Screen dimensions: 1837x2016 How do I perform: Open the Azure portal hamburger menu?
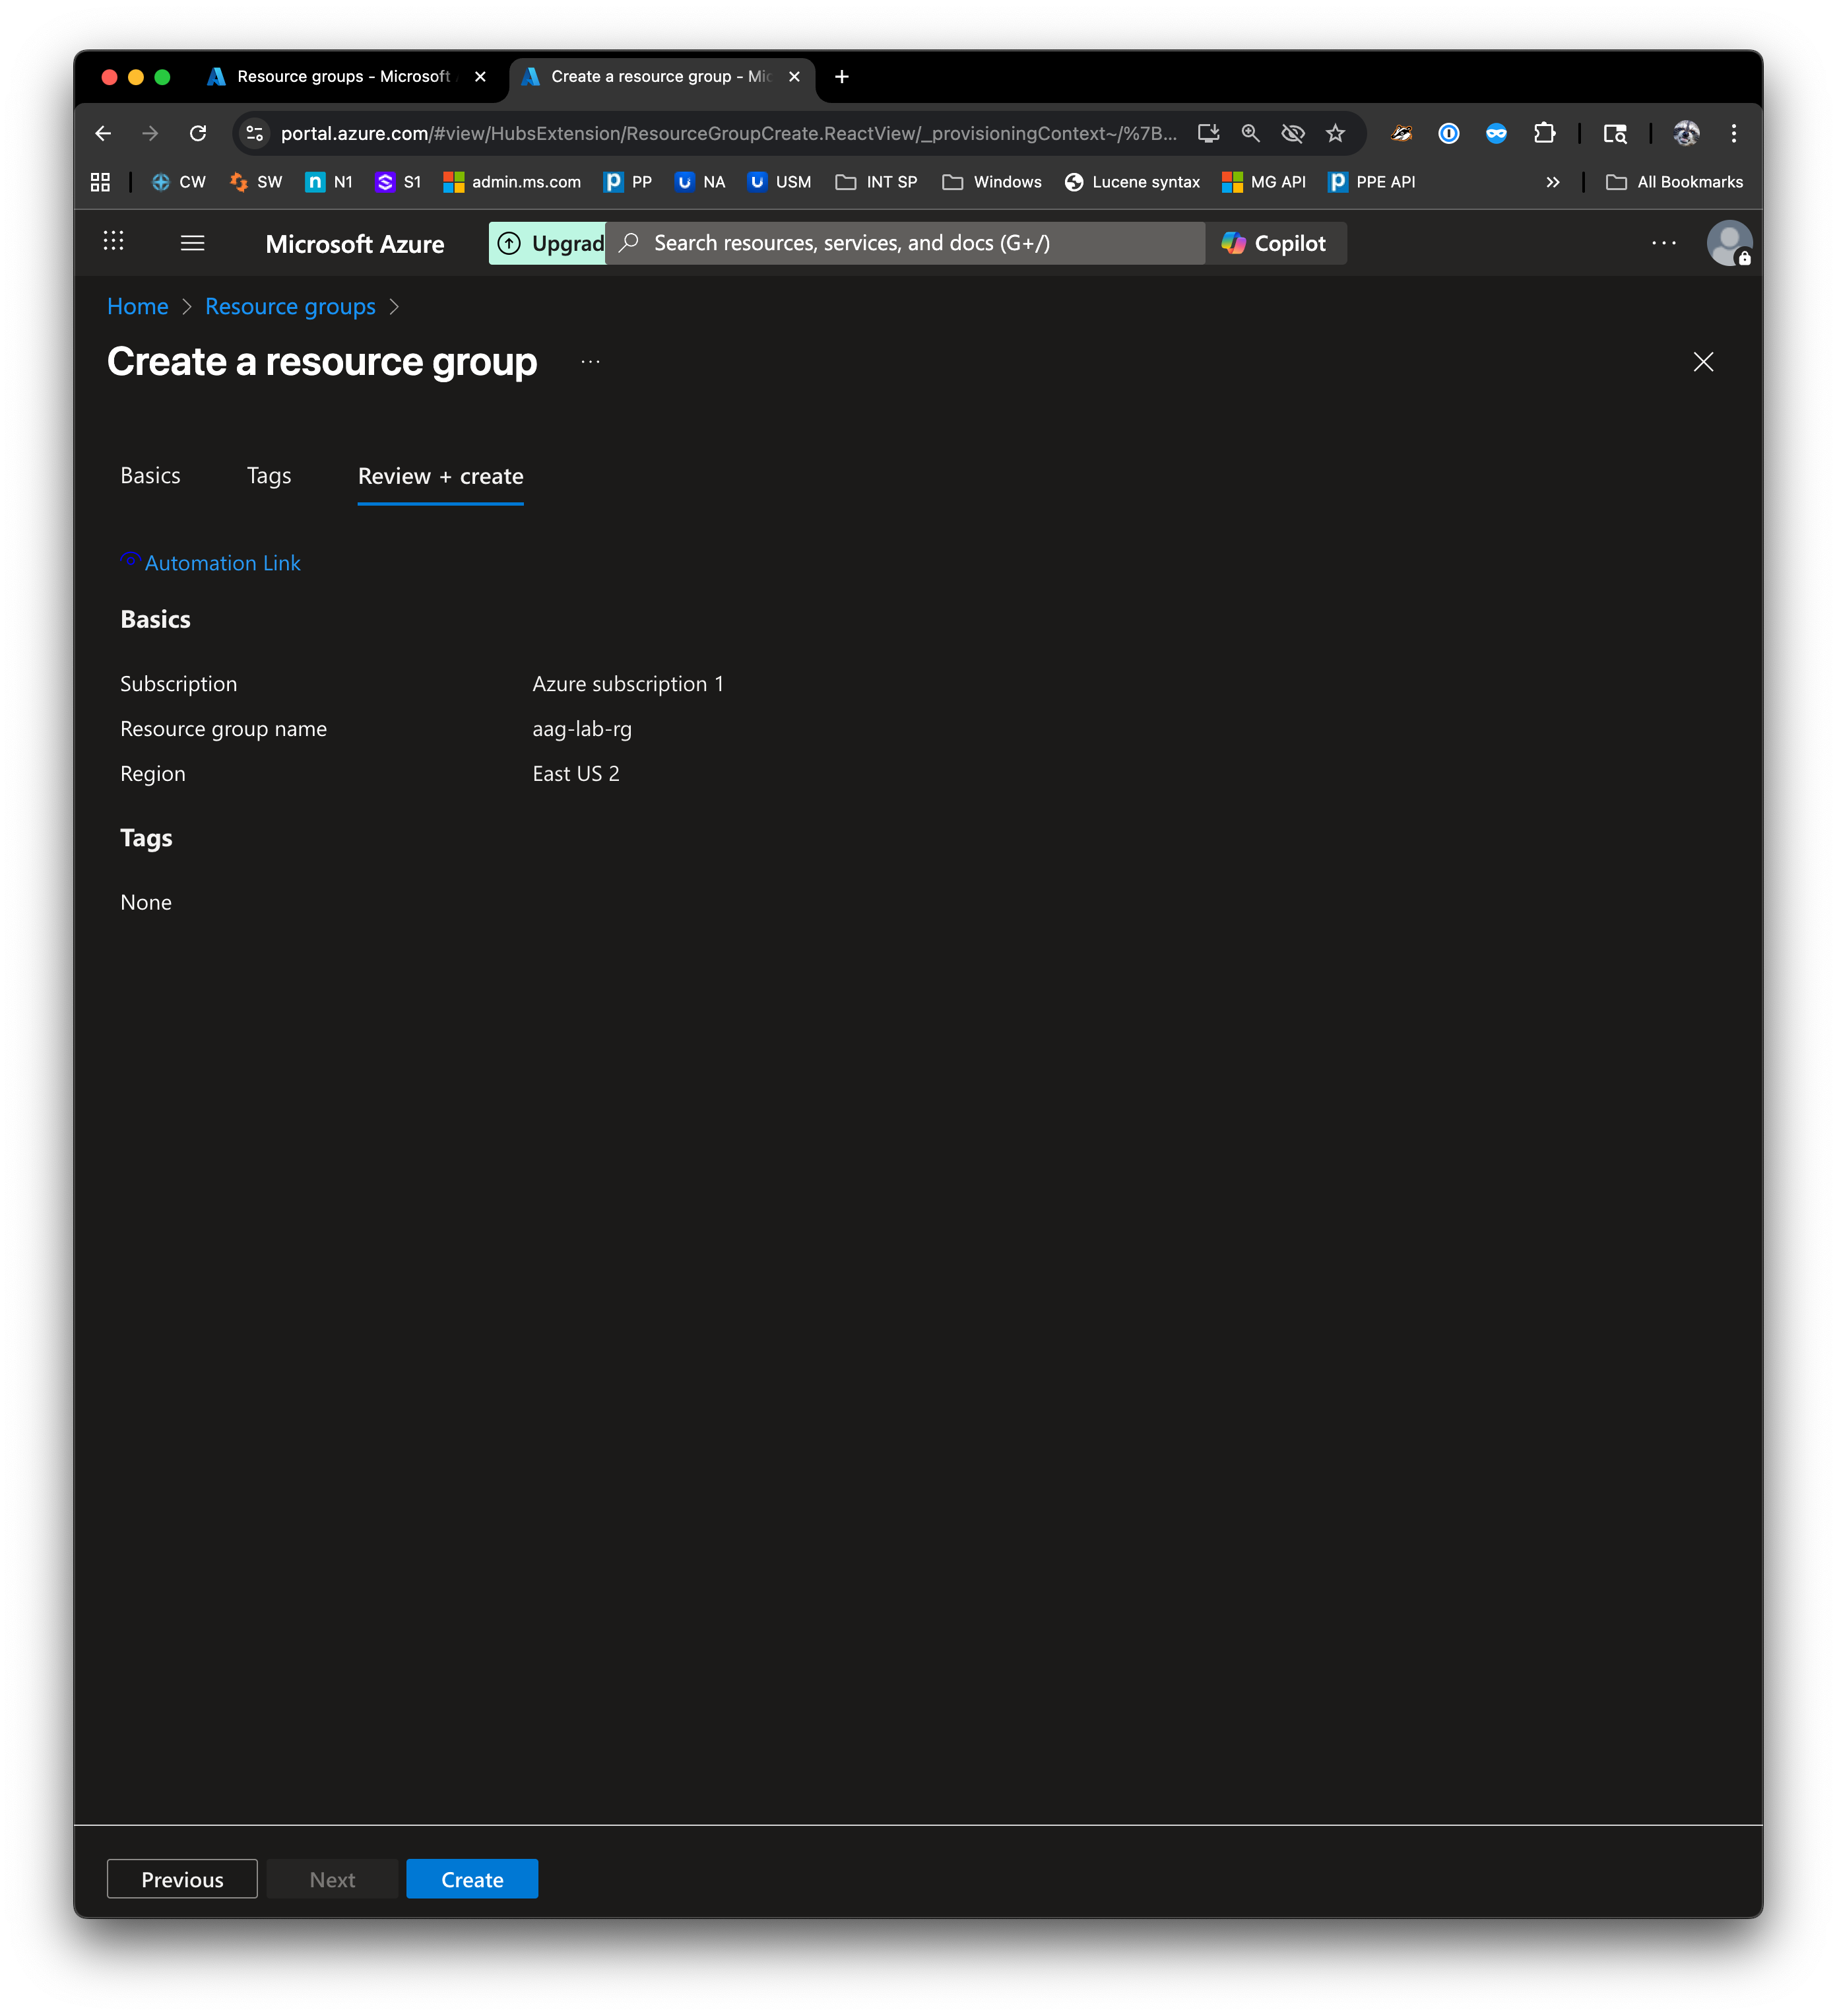[x=193, y=243]
